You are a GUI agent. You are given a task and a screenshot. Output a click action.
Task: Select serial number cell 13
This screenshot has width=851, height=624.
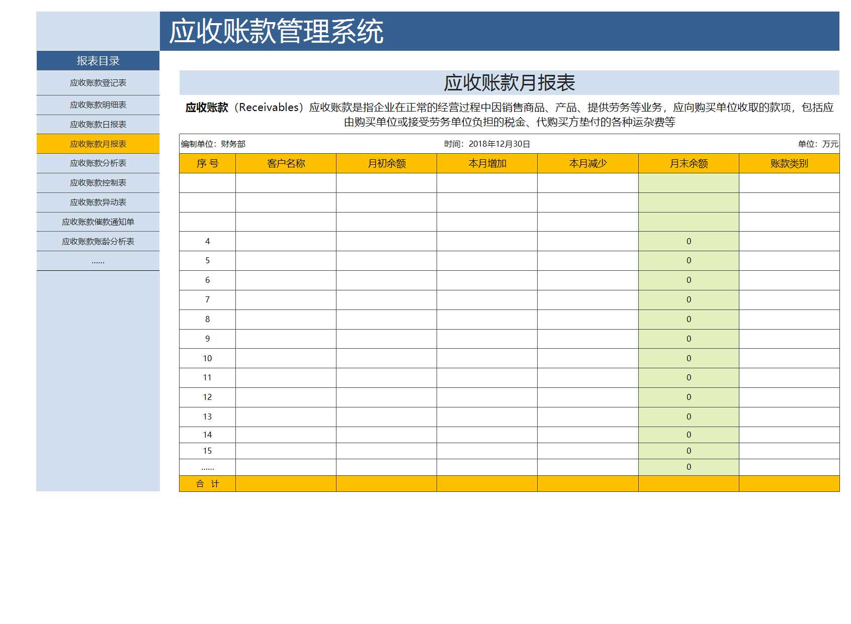(x=208, y=417)
